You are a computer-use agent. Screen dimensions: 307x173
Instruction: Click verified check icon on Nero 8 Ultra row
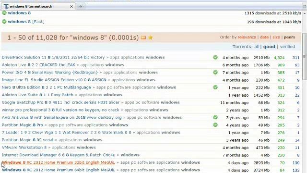[x=215, y=87]
